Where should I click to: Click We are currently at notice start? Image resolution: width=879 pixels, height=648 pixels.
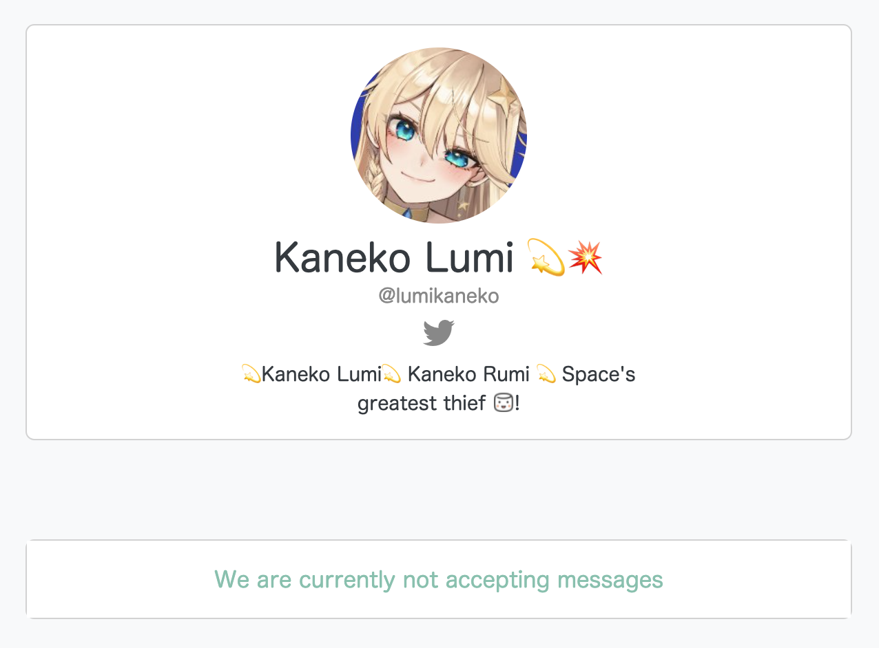pyautogui.click(x=305, y=580)
